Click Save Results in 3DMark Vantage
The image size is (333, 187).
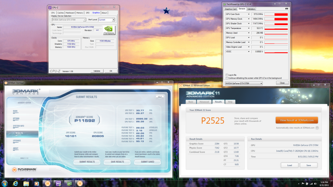click(x=117, y=162)
